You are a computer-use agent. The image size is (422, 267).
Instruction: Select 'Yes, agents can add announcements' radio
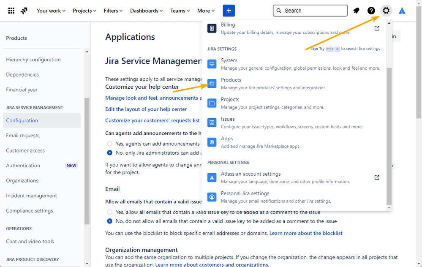click(109, 144)
